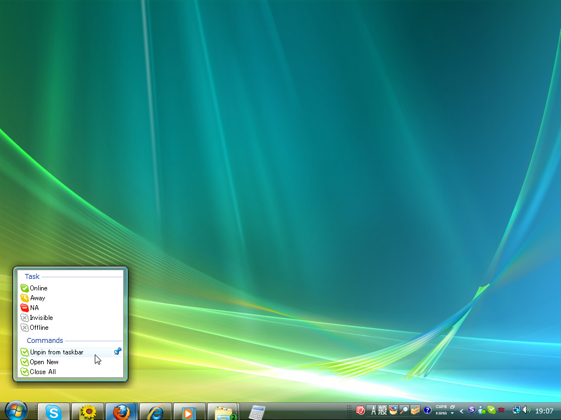This screenshot has width=561, height=420.
Task: Open Windows Live Messenger tray icon
Action: pos(482,410)
